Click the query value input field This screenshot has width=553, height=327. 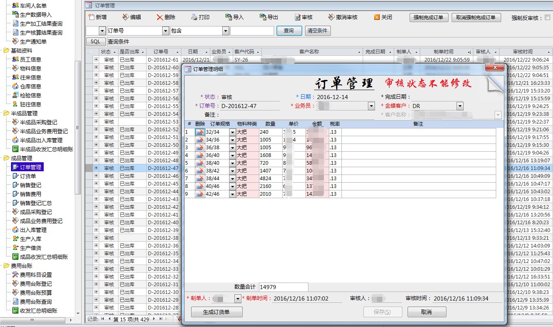(252, 31)
